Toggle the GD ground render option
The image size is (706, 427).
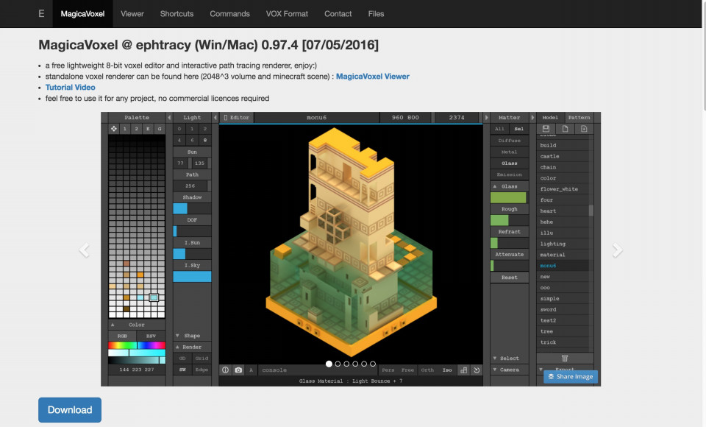pyautogui.click(x=182, y=358)
